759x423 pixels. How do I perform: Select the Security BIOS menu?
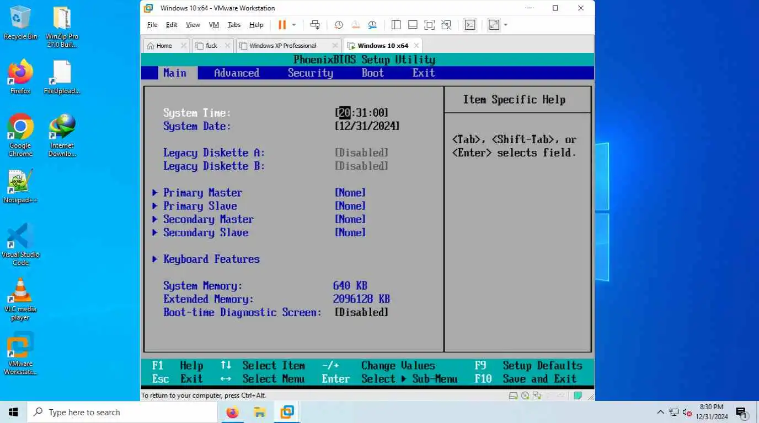point(311,73)
